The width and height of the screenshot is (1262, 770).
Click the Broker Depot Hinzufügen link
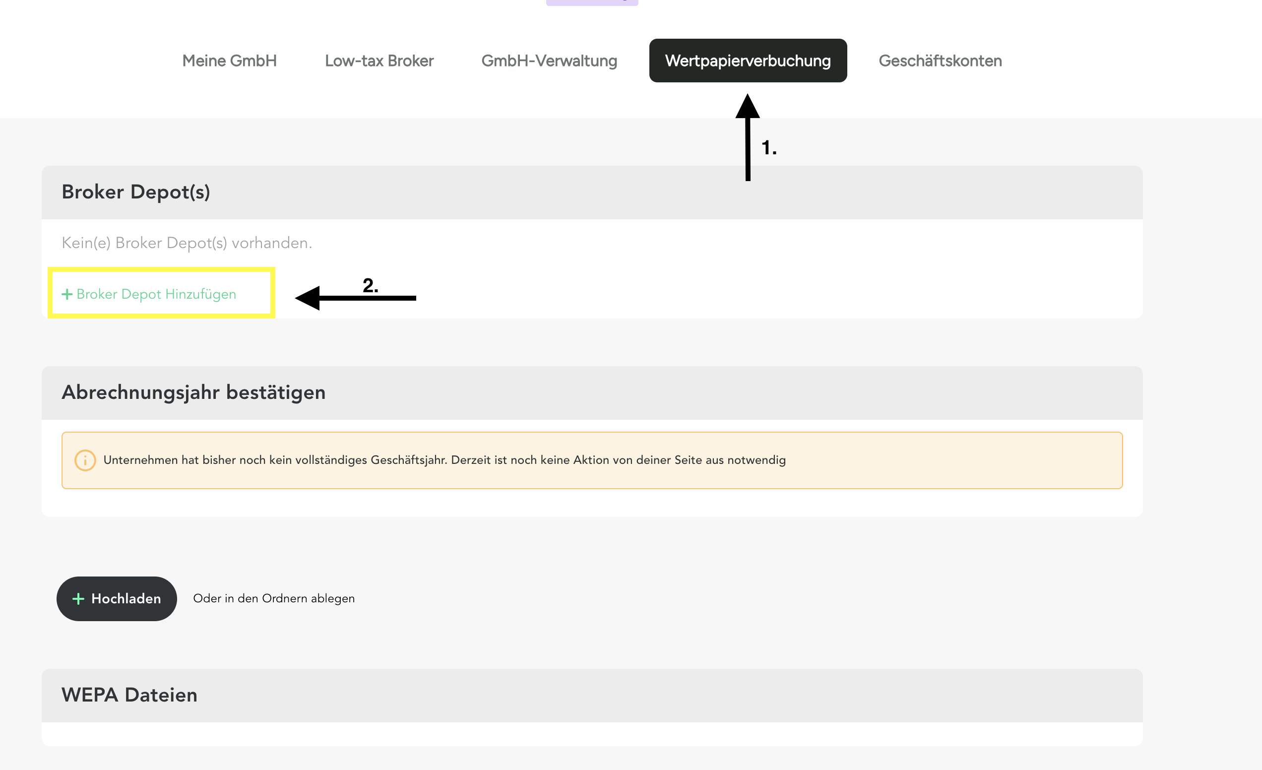pyautogui.click(x=156, y=294)
